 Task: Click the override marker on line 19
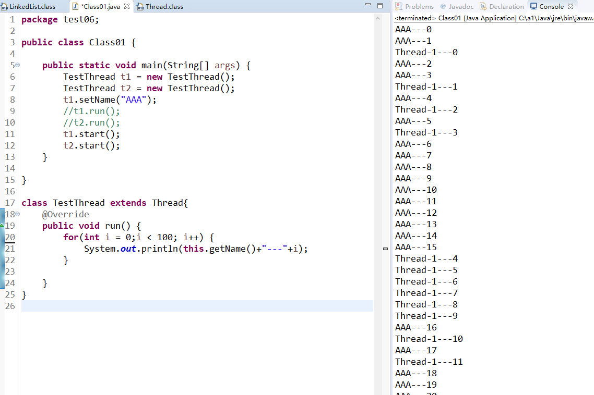[x=2, y=226]
